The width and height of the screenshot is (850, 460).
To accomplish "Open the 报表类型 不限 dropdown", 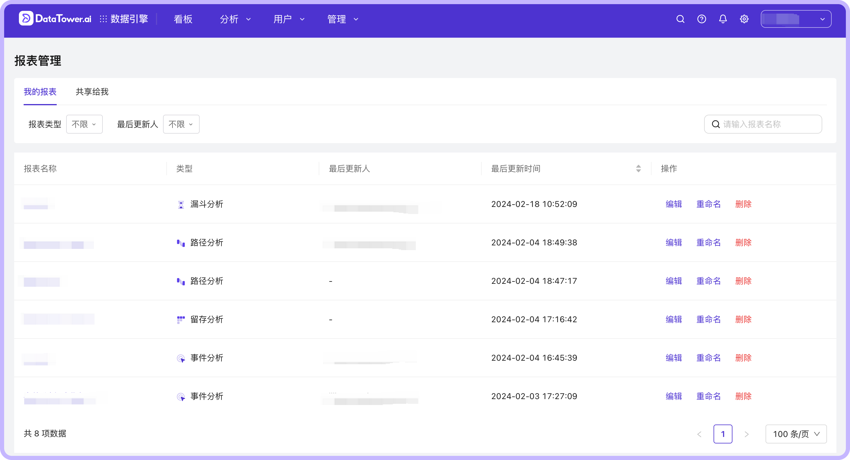I will click(x=84, y=124).
